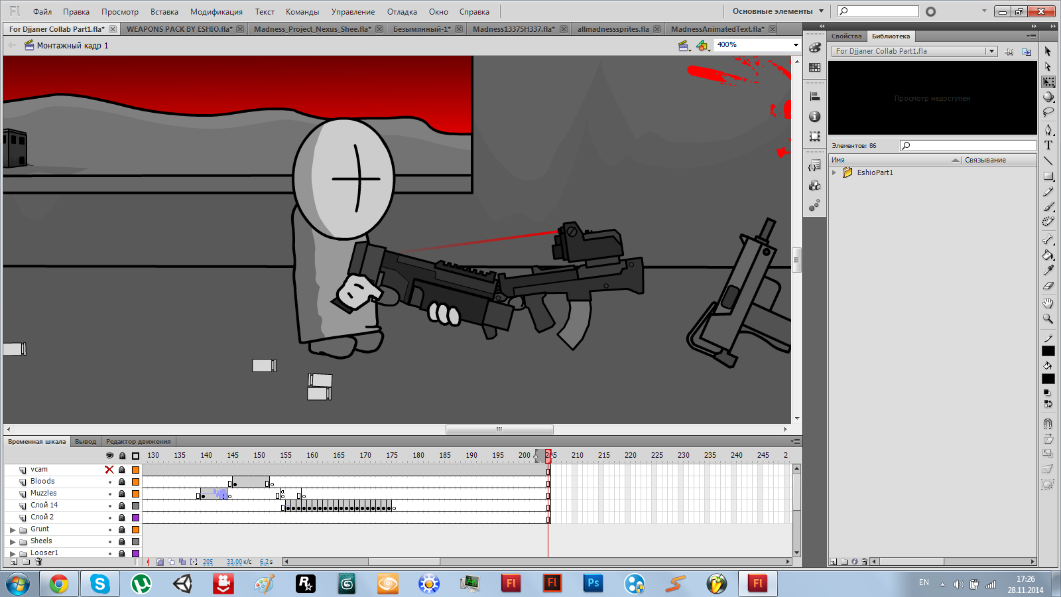The image size is (1061, 597).
Task: Select the Line tool
Action: 1048,161
